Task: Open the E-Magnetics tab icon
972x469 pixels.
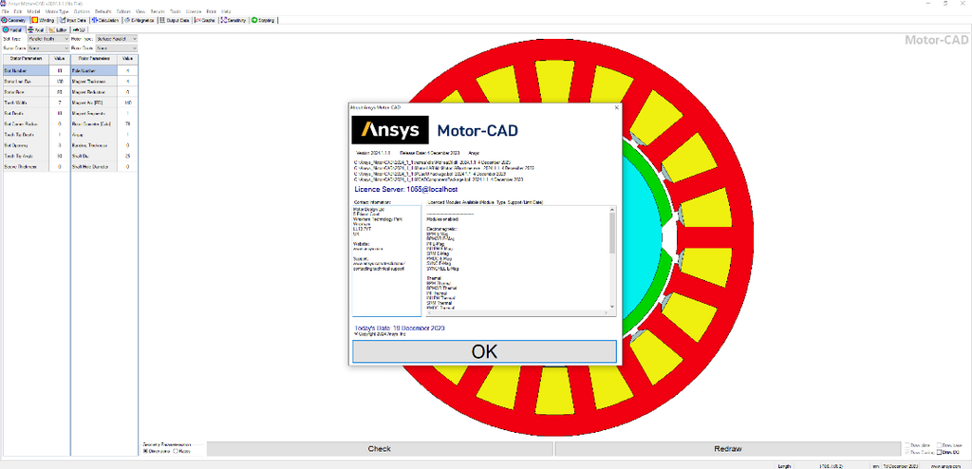Action: click(x=127, y=21)
